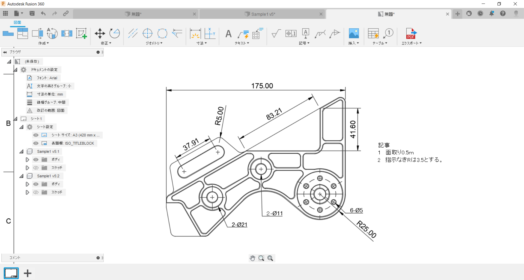
Task: Collapse the Sample1 v5:1 node
Action: pyautogui.click(x=22, y=151)
